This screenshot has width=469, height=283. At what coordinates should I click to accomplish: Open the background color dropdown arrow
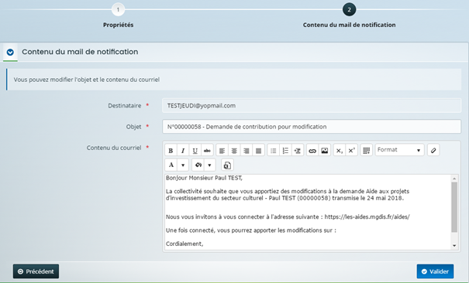tap(209, 165)
